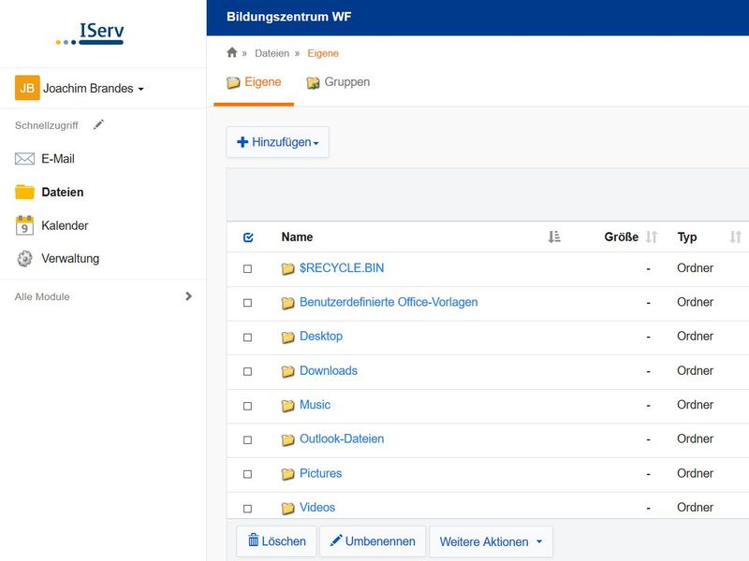Screen dimensions: 749x561
Task: Click the Typ column header
Action: (687, 237)
